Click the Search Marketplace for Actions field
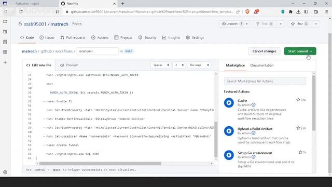 coord(265,81)
